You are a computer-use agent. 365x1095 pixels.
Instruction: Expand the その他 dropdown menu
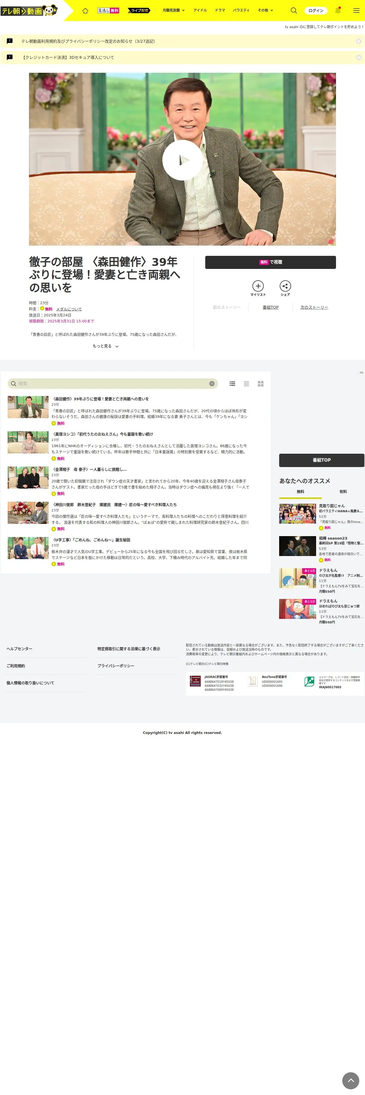point(265,11)
